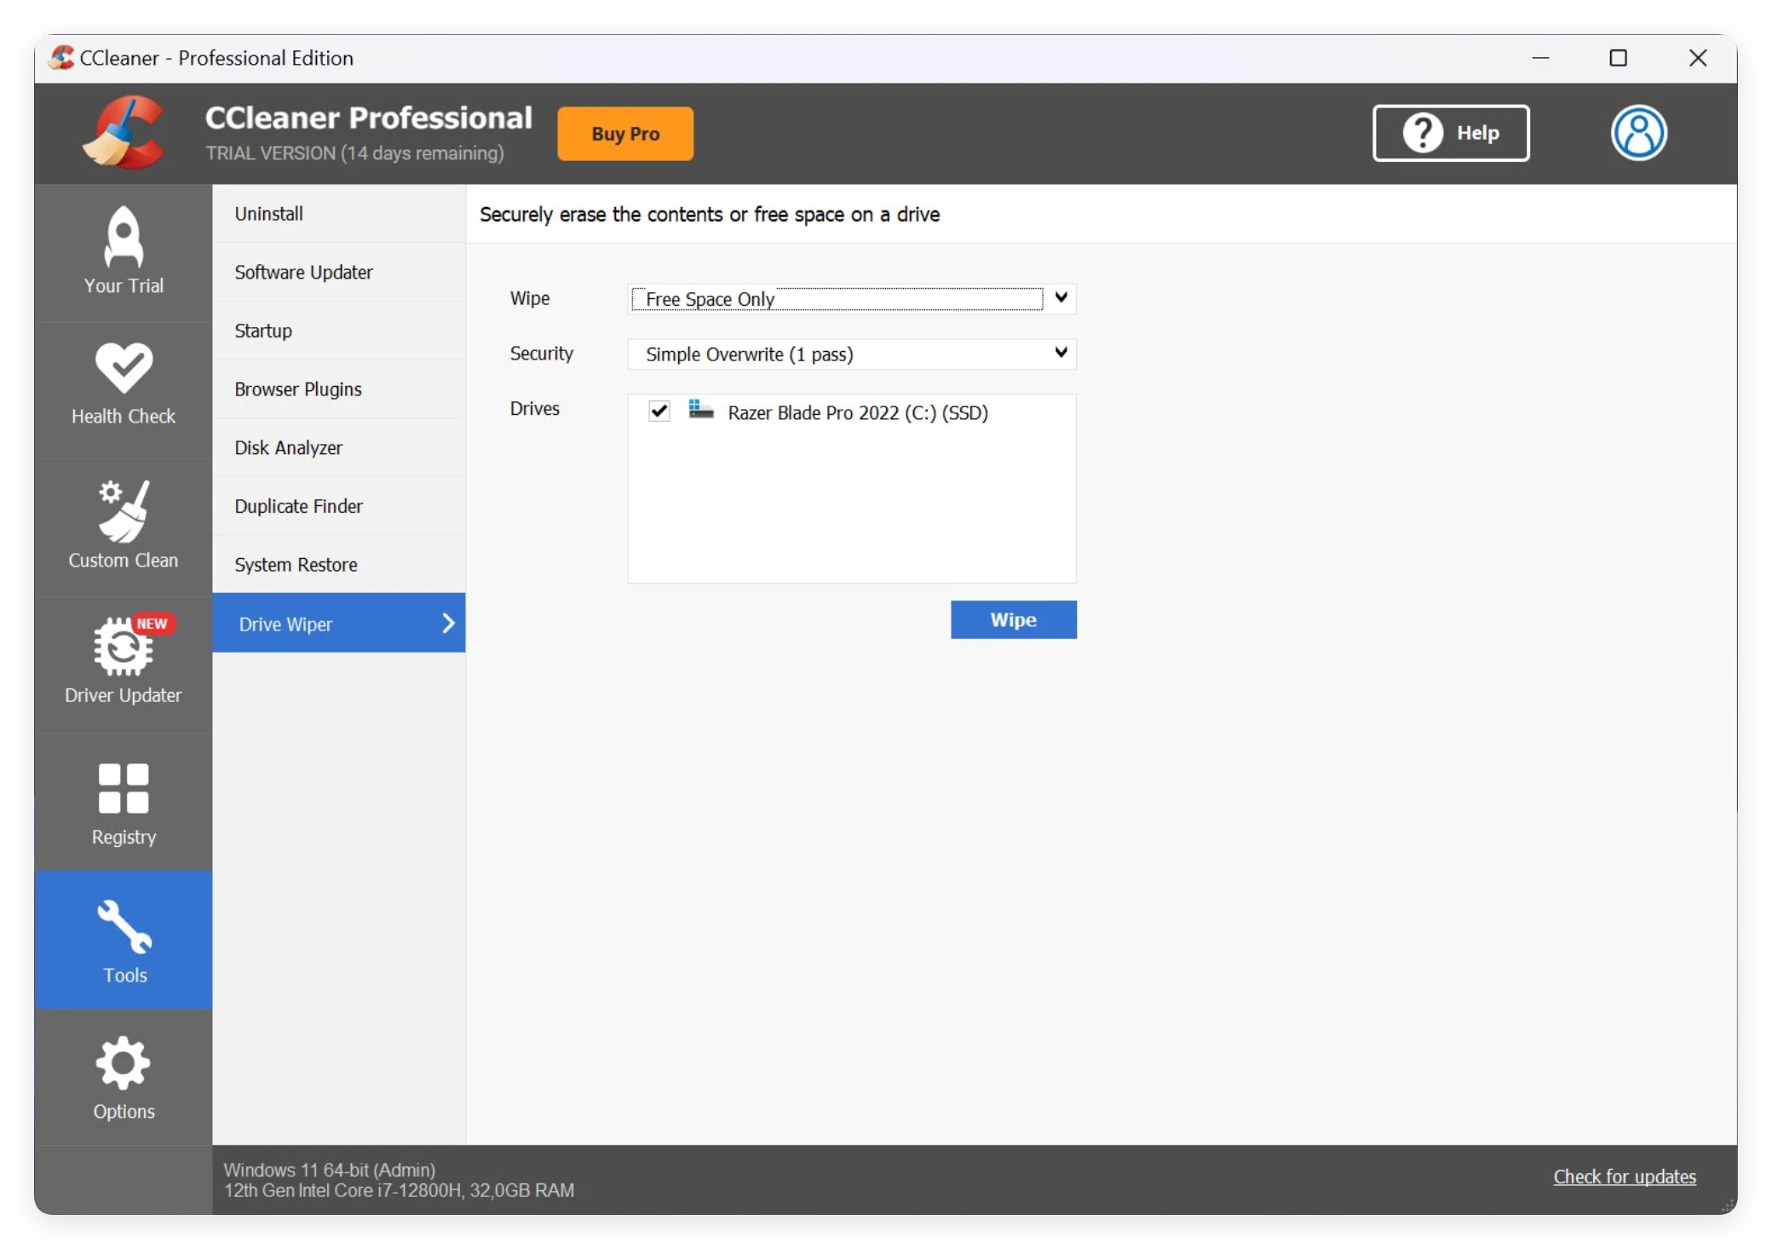Click the TRIAL VERSION days remaining text
The image size is (1772, 1249).
click(354, 153)
